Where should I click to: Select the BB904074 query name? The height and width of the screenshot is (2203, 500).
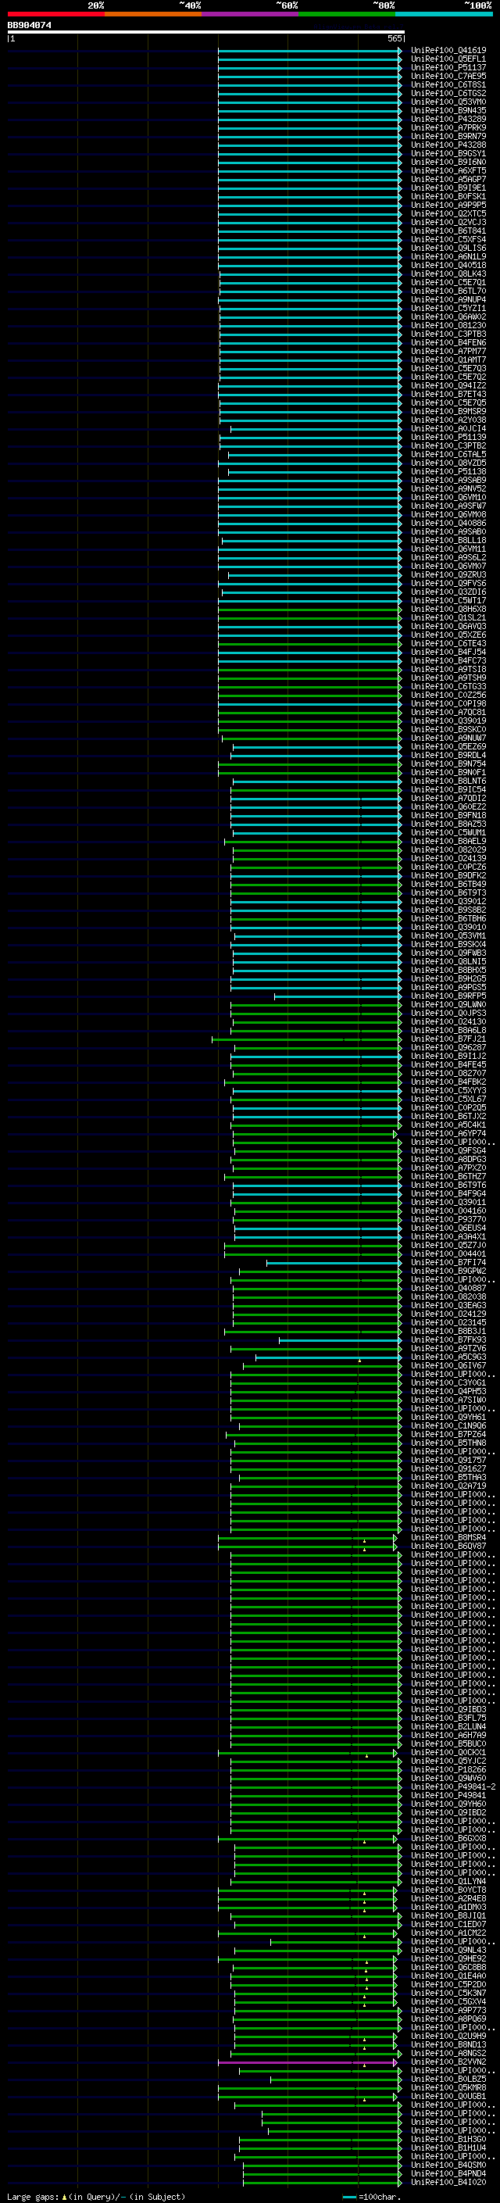coord(29,26)
